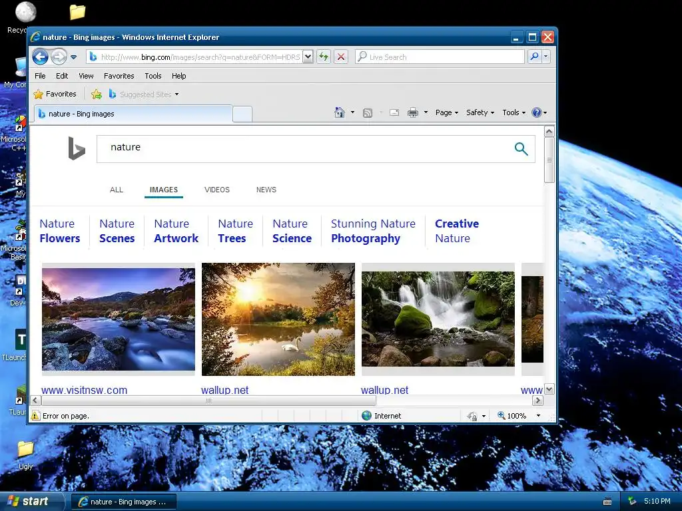Open Nature Trees related search

[235, 231]
